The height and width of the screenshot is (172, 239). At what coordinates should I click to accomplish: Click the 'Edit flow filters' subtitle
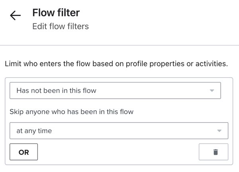point(60,27)
